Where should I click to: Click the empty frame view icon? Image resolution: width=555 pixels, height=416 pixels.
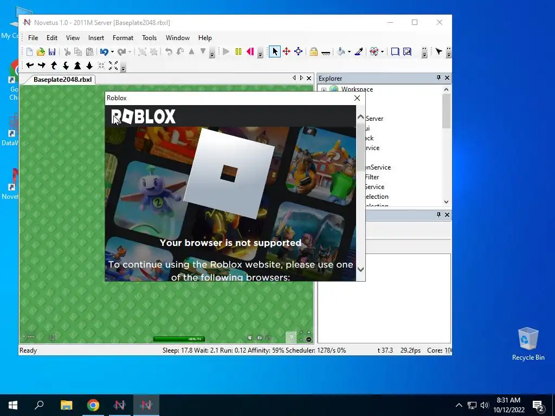coord(395,51)
